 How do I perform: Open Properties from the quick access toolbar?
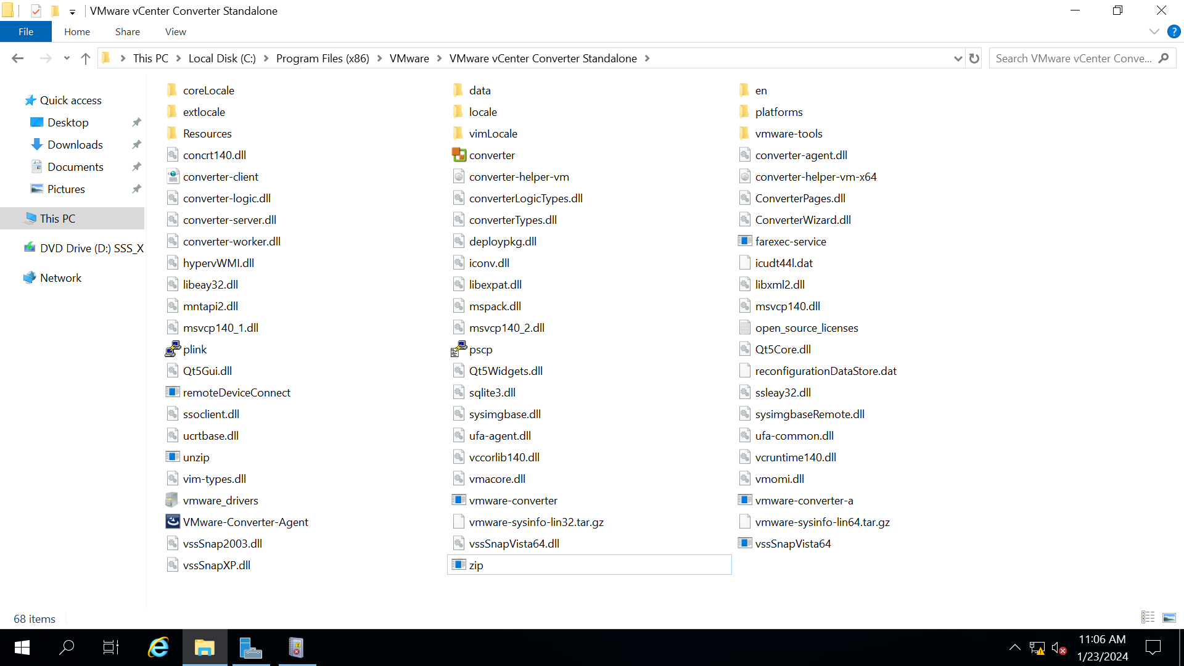36,10
